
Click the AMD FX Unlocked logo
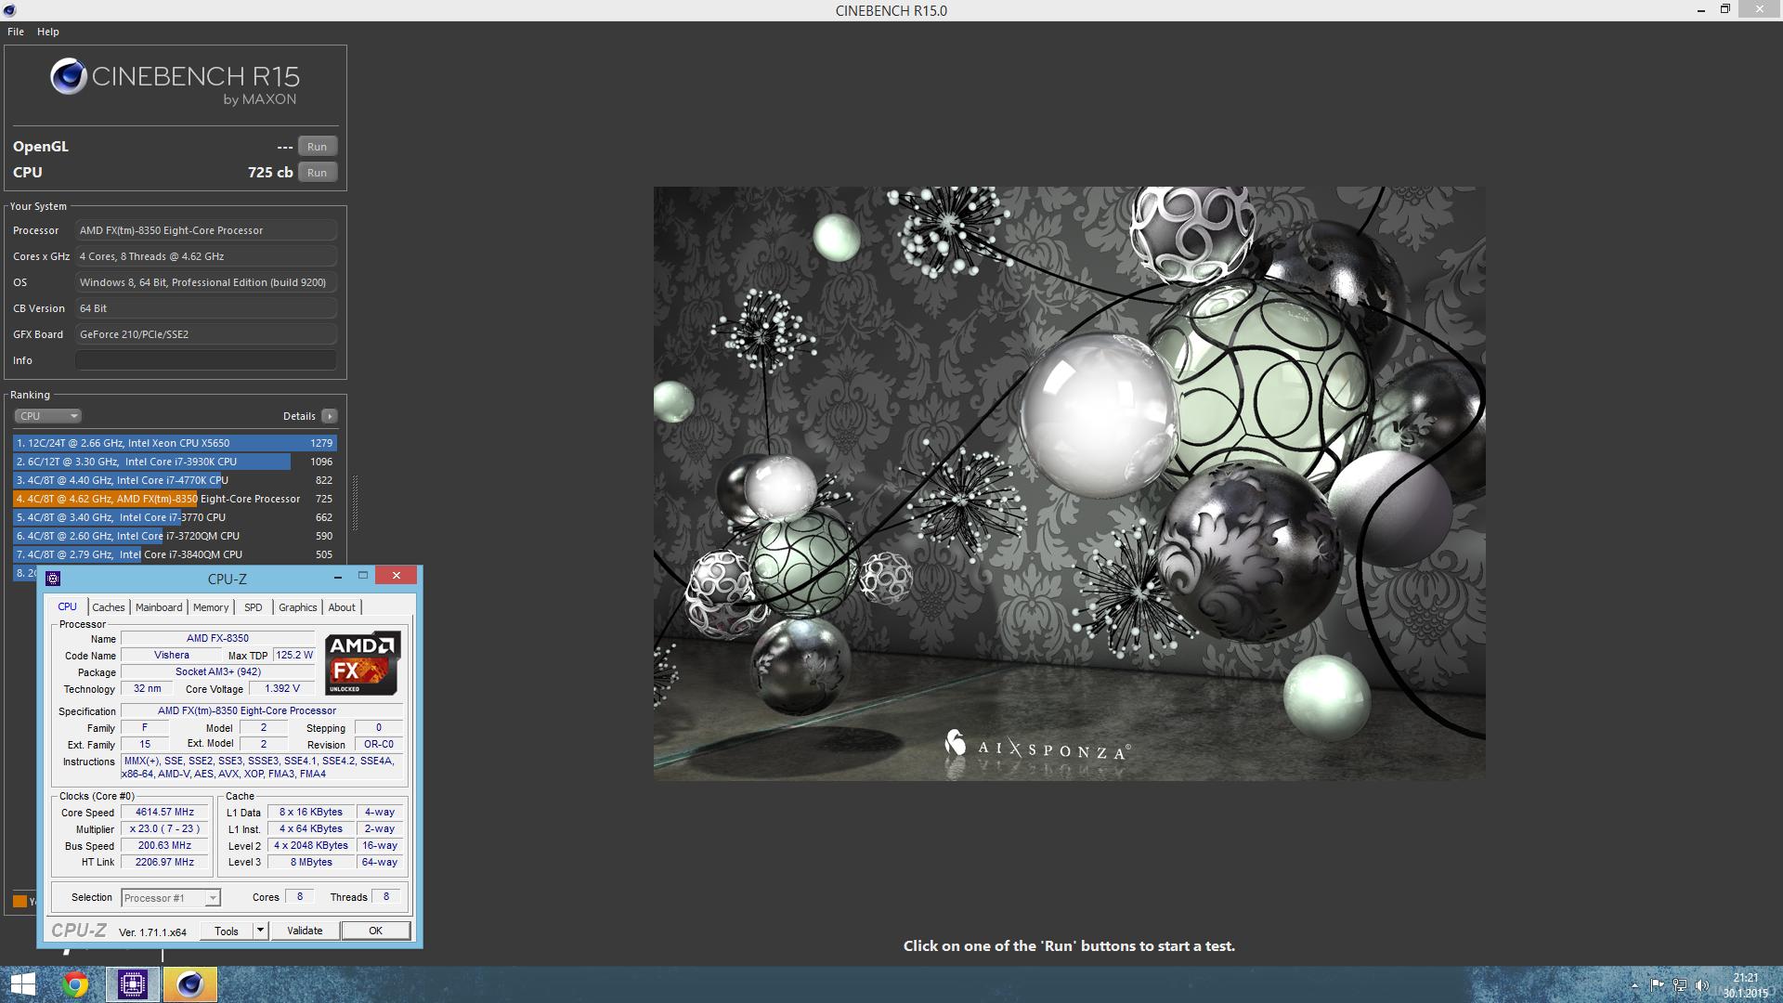[x=362, y=663]
